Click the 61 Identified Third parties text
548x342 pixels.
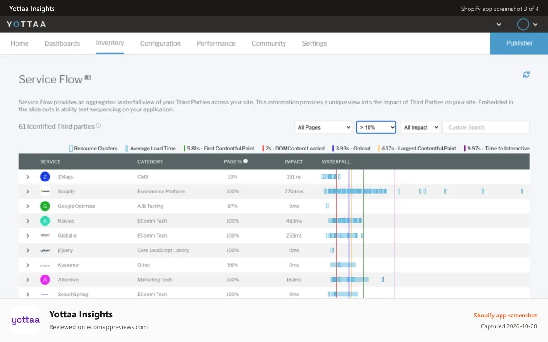point(57,126)
